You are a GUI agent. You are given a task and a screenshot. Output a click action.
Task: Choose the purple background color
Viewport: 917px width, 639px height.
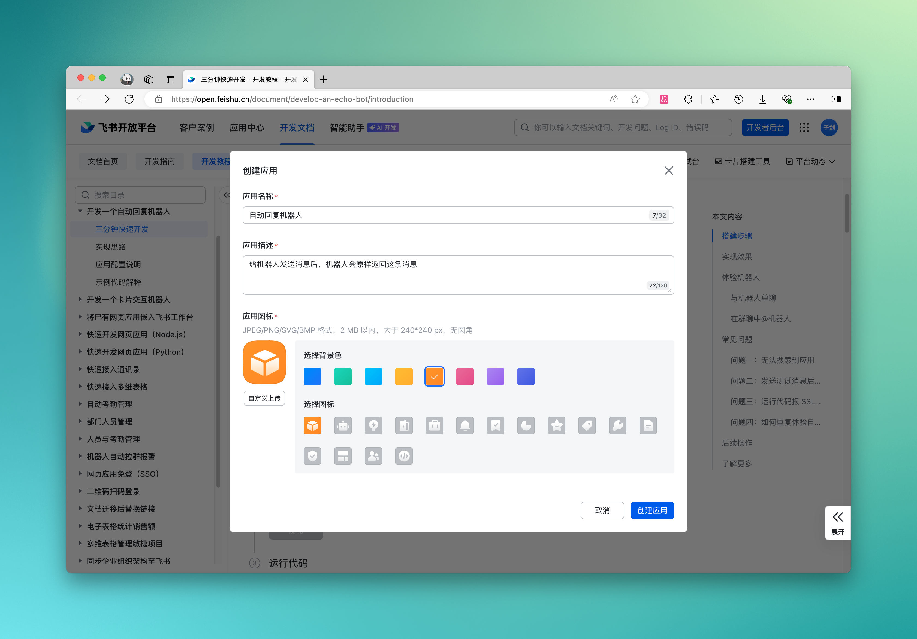495,376
